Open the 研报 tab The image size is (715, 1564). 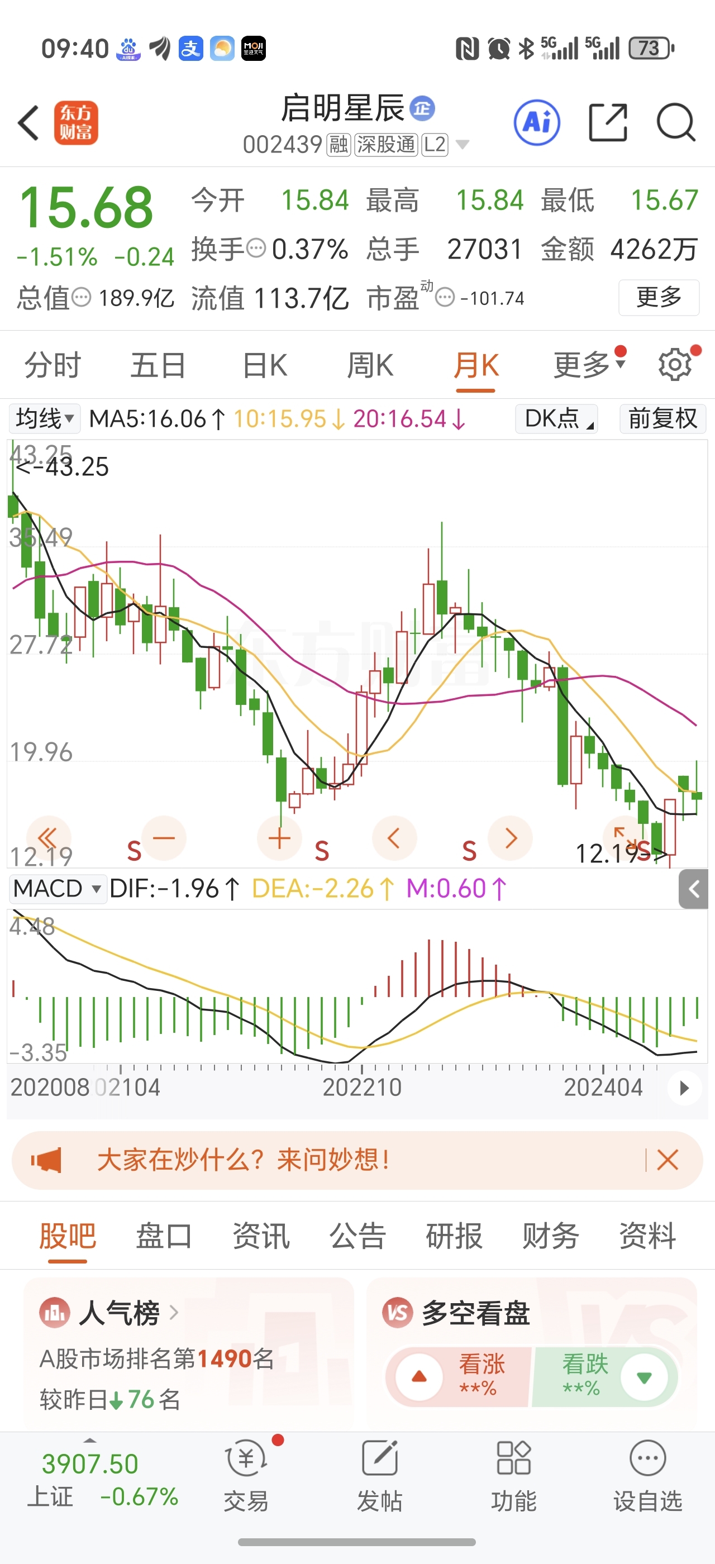click(454, 1236)
